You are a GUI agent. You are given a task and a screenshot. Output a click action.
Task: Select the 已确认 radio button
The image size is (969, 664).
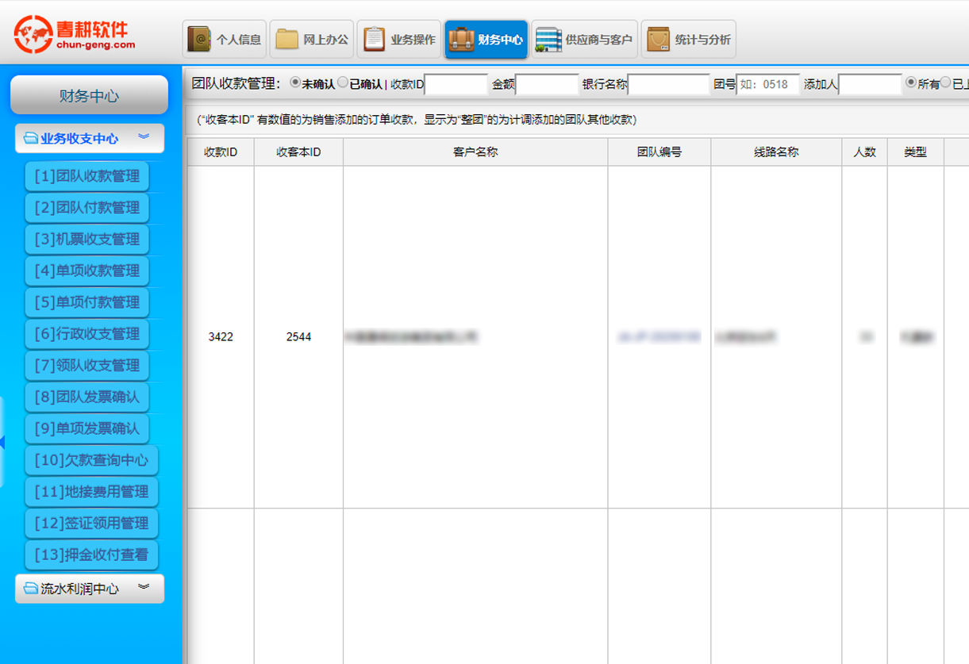(x=343, y=83)
